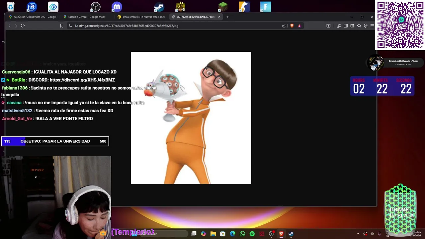This screenshot has height=239, width=425.
Task: Open Brave Rewards triangle icon
Action: point(299,26)
